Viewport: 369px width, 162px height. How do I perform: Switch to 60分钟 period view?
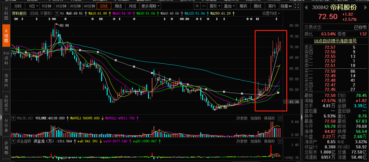pos(90,6)
